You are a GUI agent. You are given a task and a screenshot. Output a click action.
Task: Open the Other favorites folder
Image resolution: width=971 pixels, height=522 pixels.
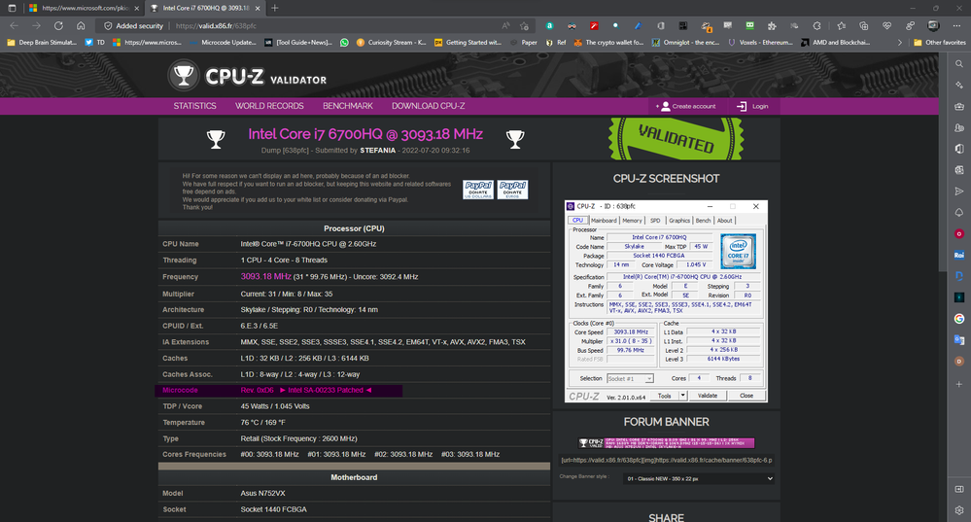click(940, 42)
